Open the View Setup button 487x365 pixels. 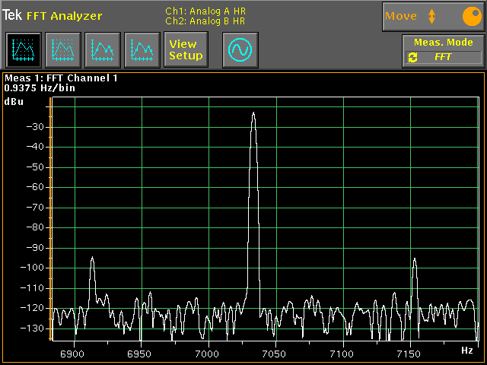[x=186, y=50]
